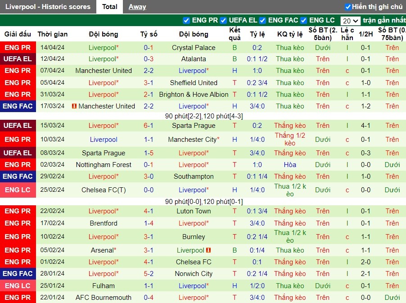Click red card icon beside Manchester United 17/03/24
Screen dimensions: 406x303
(74, 106)
